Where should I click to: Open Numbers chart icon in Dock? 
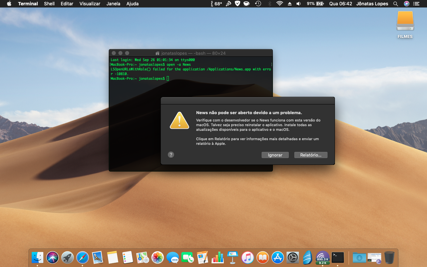(x=218, y=257)
